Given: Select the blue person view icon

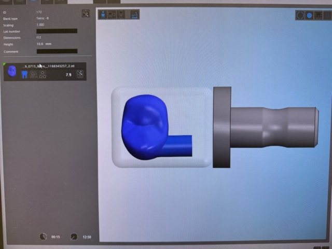Looking at the screenshot, I should pyautogui.click(x=103, y=15).
